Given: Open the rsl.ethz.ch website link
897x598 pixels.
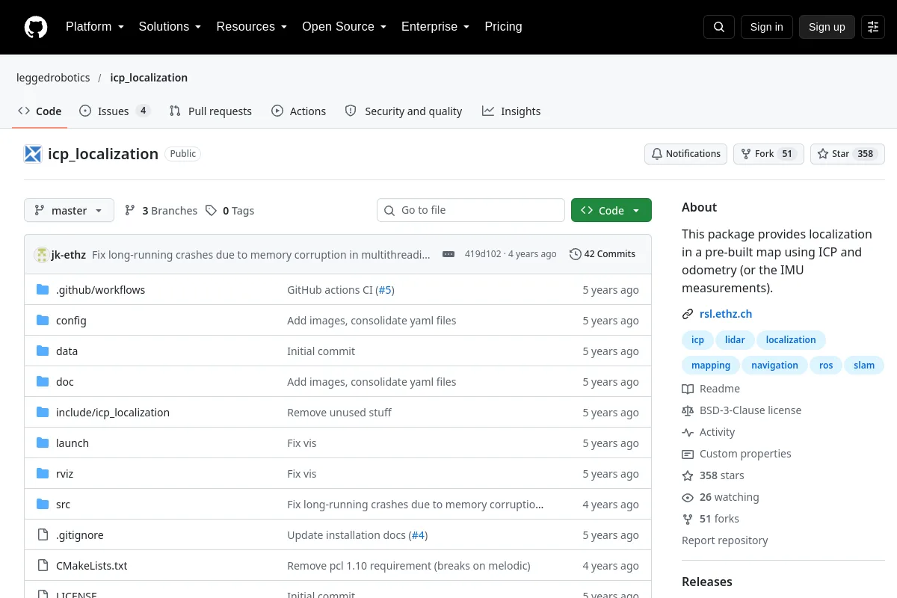Looking at the screenshot, I should coord(726,314).
